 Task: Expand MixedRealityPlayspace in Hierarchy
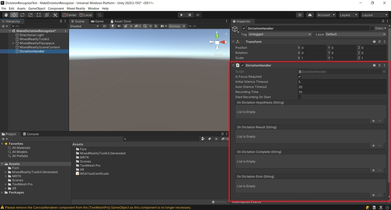13,43
